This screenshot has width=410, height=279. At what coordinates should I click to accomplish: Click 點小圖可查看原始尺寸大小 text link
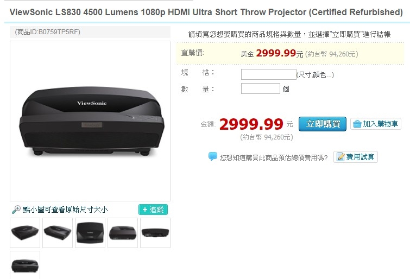coord(65,210)
